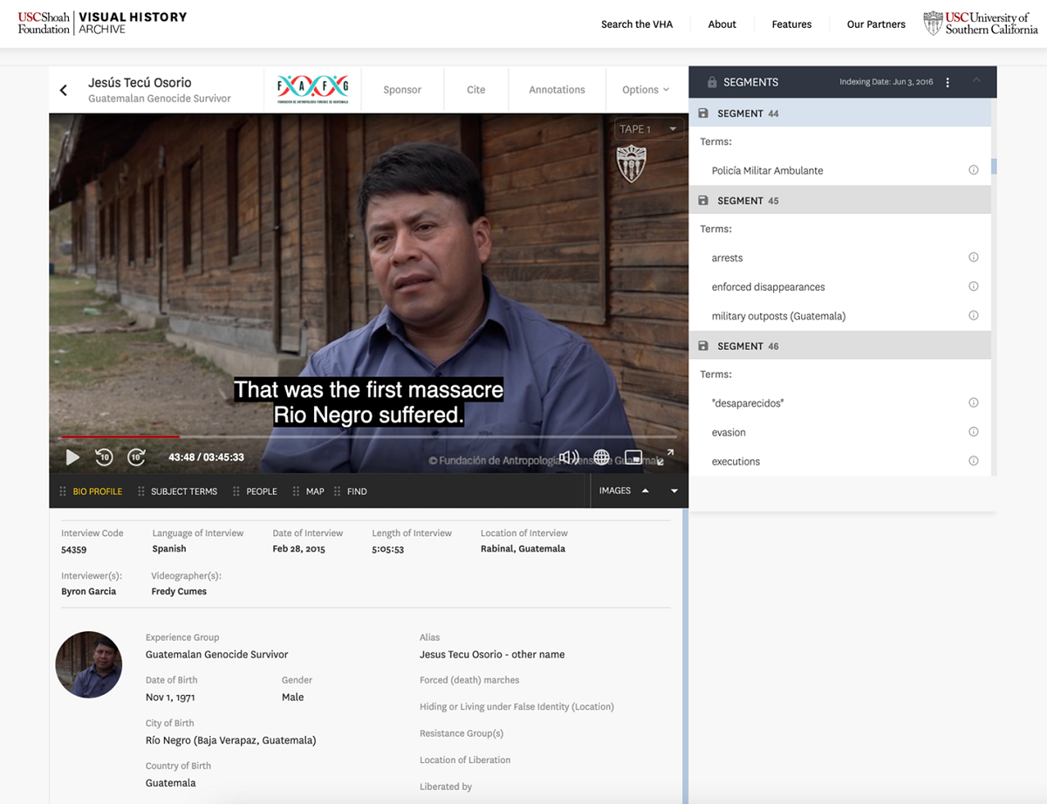Open the TAPE 1 dropdown
The image size is (1047, 804).
648,129
